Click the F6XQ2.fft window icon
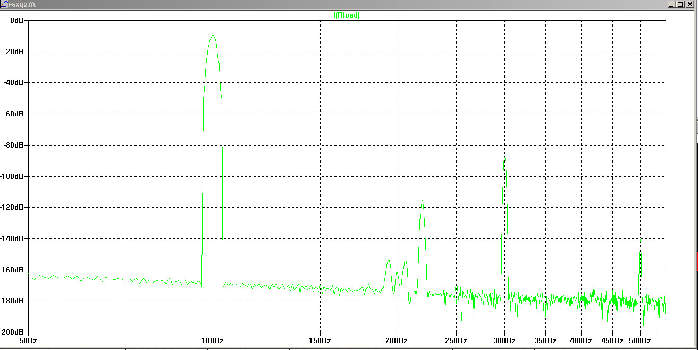 pos(4,4)
